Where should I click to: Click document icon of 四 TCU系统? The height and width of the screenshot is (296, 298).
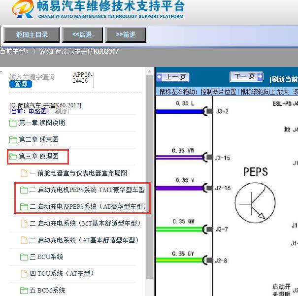[x=24, y=273]
